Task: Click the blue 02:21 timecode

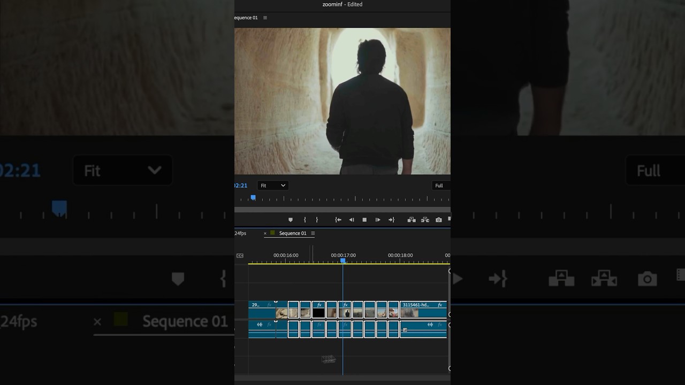Action: [241, 186]
